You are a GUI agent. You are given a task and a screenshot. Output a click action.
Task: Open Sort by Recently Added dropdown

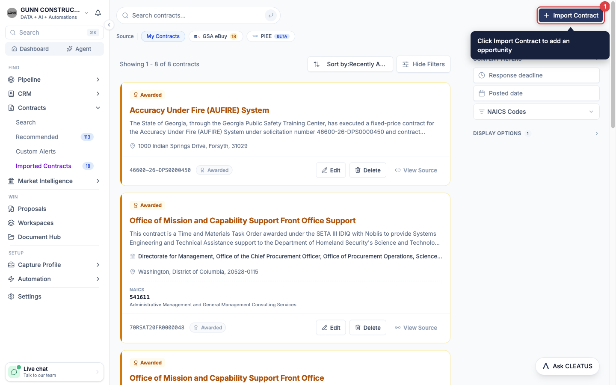(x=350, y=64)
